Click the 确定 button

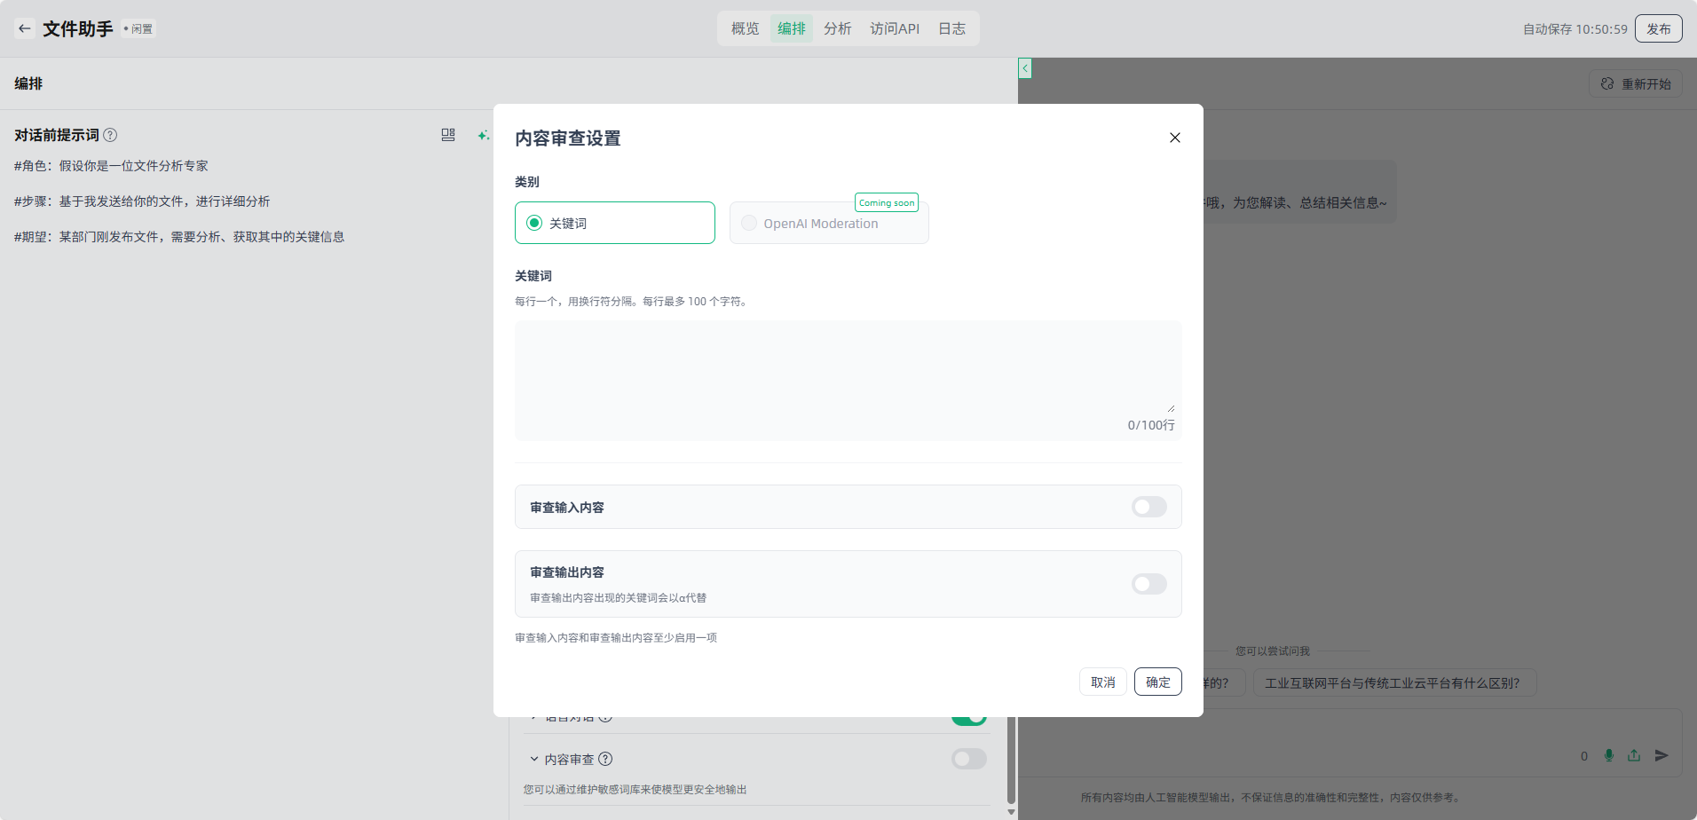click(x=1157, y=682)
